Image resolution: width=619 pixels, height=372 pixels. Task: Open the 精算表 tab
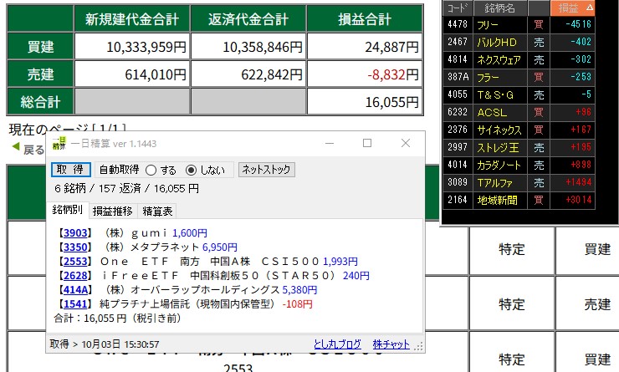pyautogui.click(x=158, y=211)
